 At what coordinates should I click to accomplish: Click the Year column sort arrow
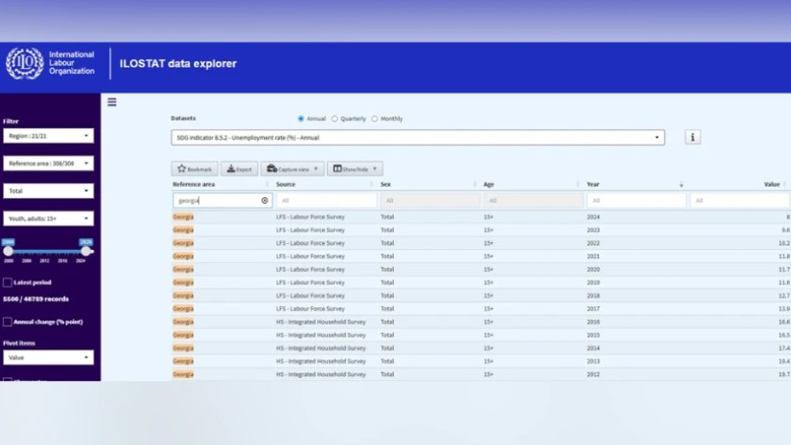point(681,184)
